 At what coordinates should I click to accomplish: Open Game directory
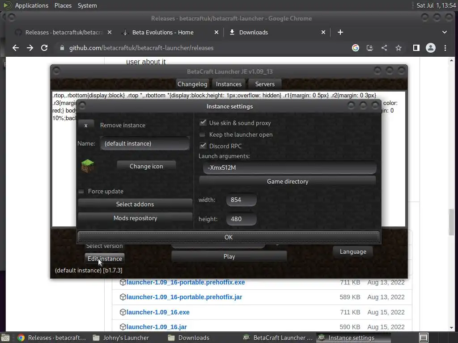[x=288, y=181]
